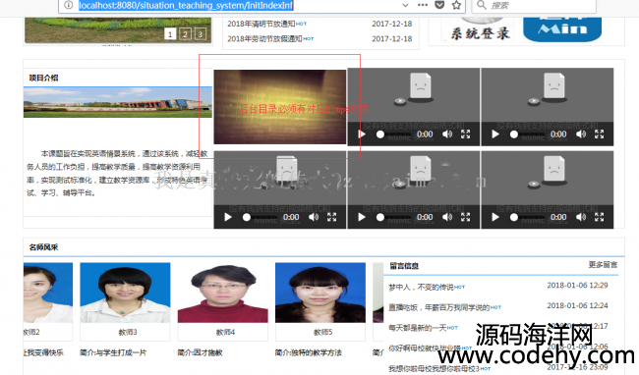
Task: Play the bottom-left video
Action: click(x=228, y=217)
